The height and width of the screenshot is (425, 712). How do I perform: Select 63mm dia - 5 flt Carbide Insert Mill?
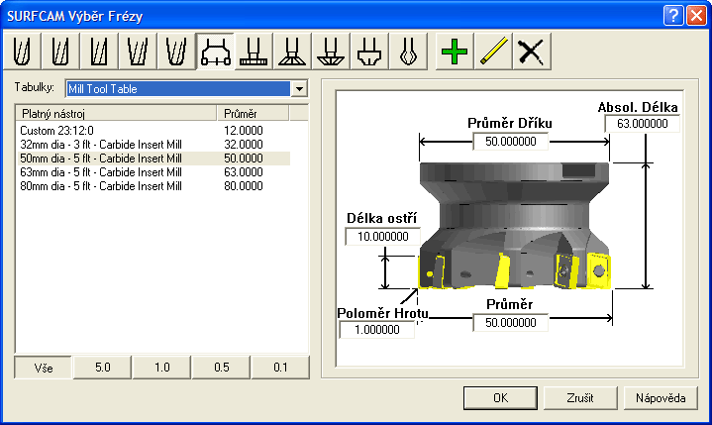[153, 172]
